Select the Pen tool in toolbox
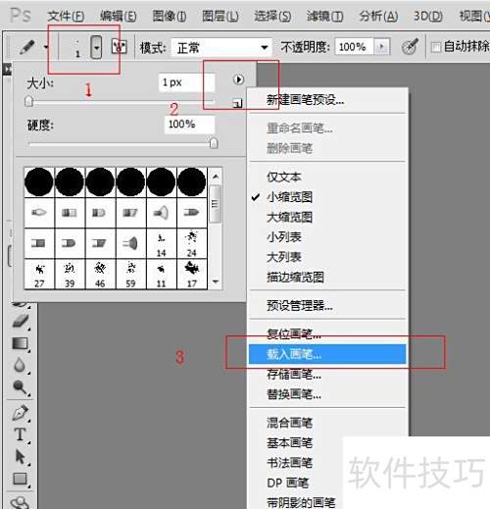 21,413
